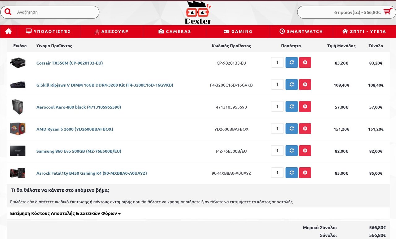Delete Asrock Fatal1ty B450 from cart

pos(305,173)
